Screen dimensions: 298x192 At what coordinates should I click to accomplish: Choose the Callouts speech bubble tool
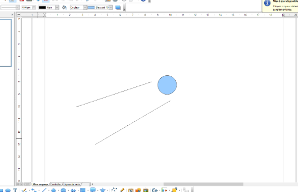click(93, 190)
